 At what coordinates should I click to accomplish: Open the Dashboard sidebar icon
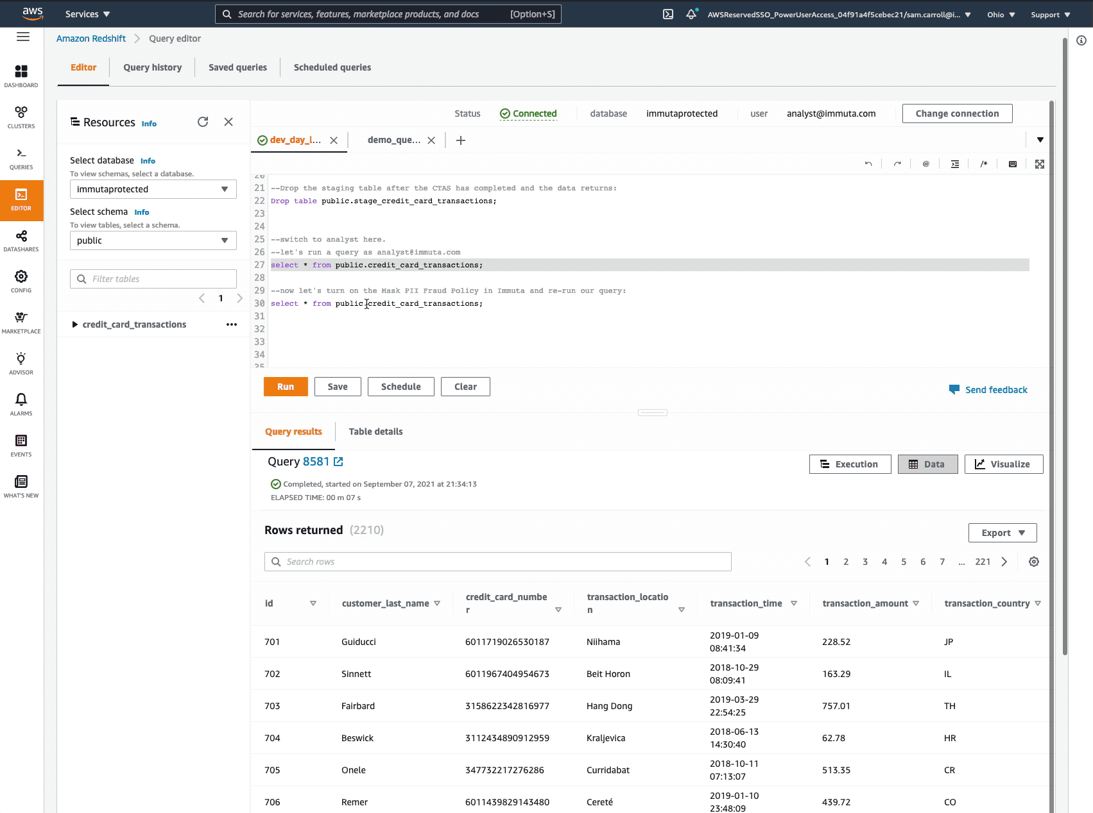click(x=21, y=76)
